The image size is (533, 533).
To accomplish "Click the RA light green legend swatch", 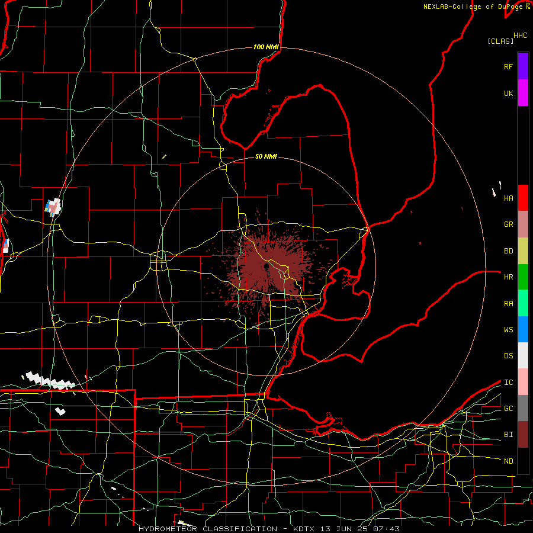I will tap(523, 303).
